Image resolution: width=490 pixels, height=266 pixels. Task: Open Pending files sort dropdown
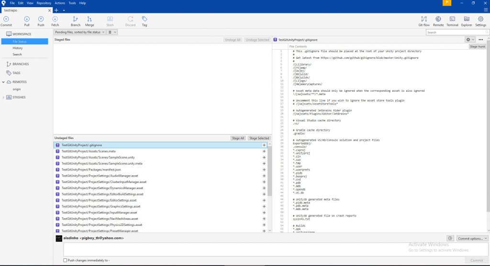pyautogui.click(x=80, y=32)
